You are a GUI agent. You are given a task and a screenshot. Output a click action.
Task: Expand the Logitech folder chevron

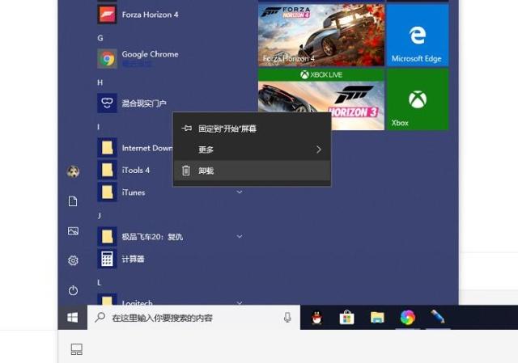240,302
